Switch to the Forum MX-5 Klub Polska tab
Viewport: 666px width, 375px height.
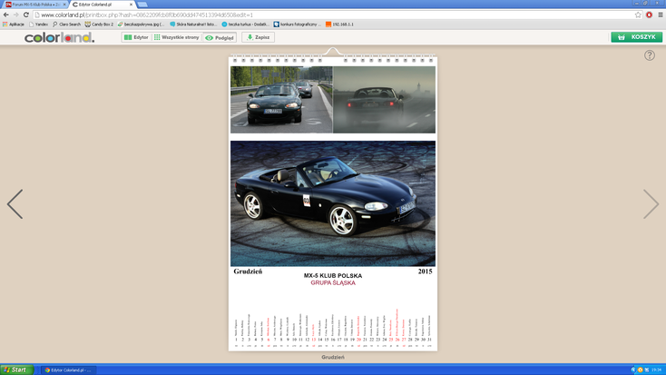[35, 5]
